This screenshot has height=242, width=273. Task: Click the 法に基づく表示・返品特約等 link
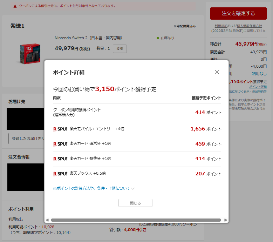click(247, 92)
